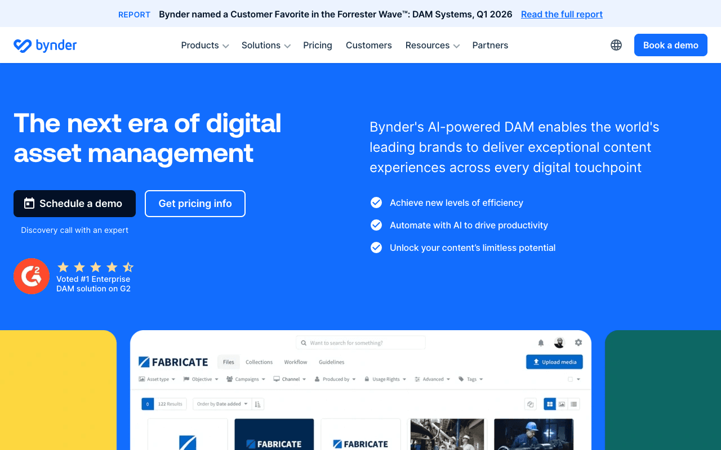Click "Unlock your content's limitless potential"
721x450 pixels.
473,247
